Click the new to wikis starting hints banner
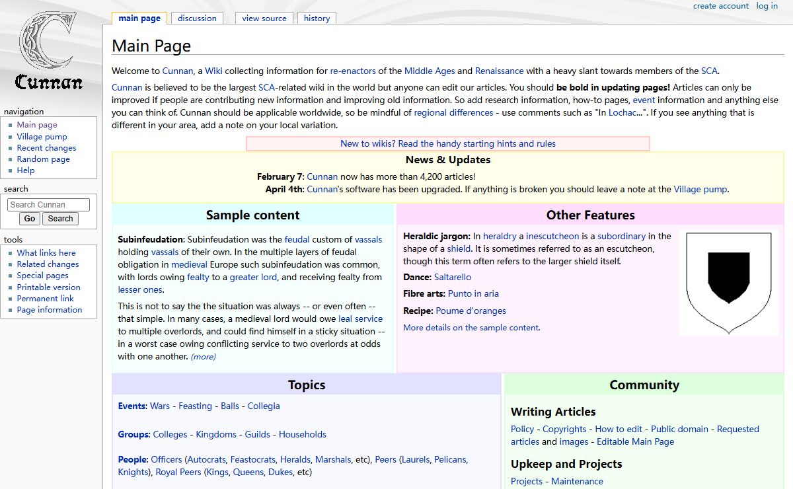Image resolution: width=793 pixels, height=489 pixels. 448,144
